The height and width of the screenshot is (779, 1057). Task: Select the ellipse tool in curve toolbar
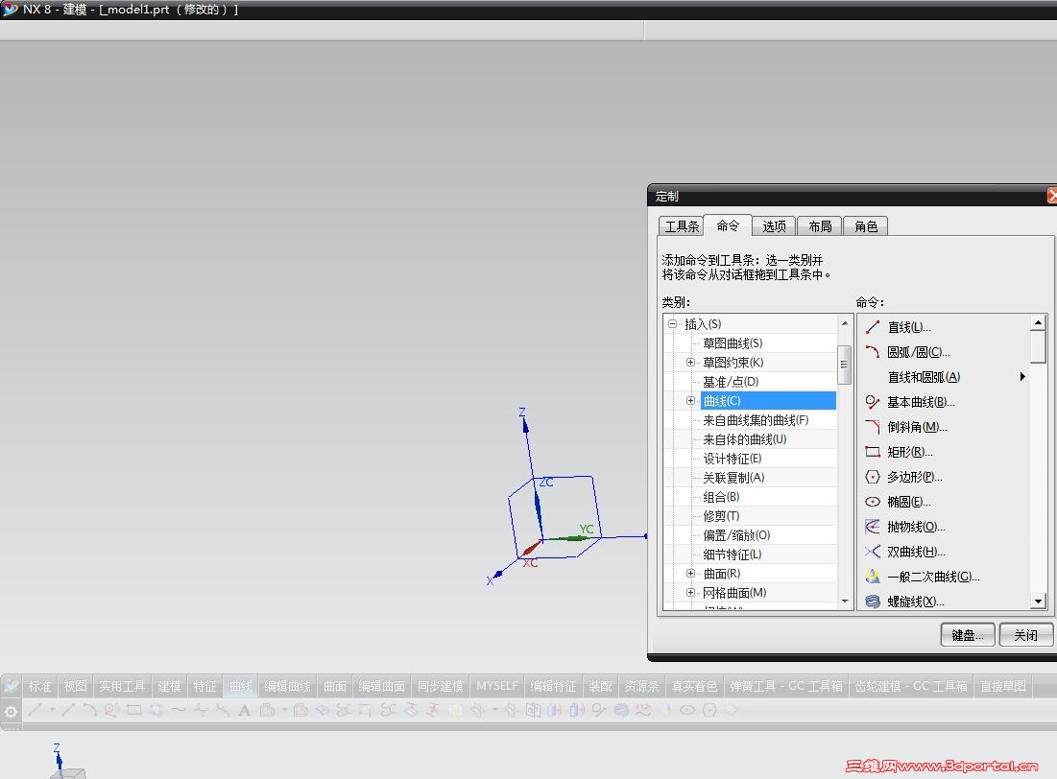pos(687,710)
